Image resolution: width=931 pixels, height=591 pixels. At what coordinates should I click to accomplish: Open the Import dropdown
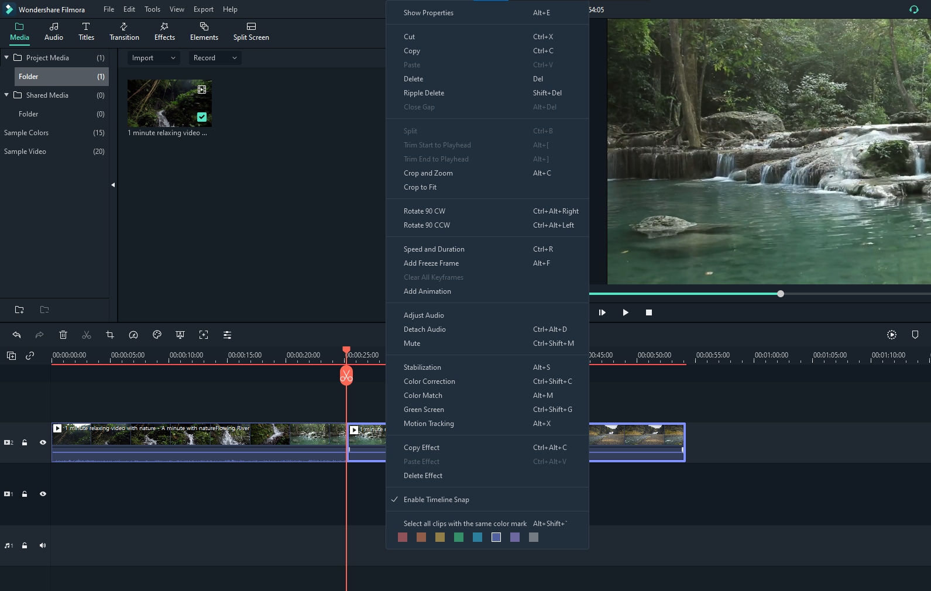coord(153,58)
